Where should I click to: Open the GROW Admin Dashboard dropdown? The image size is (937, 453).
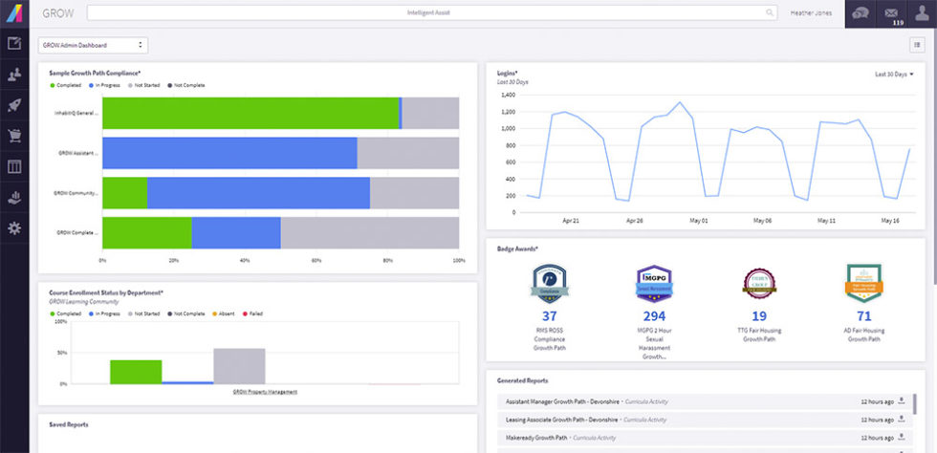pos(94,45)
